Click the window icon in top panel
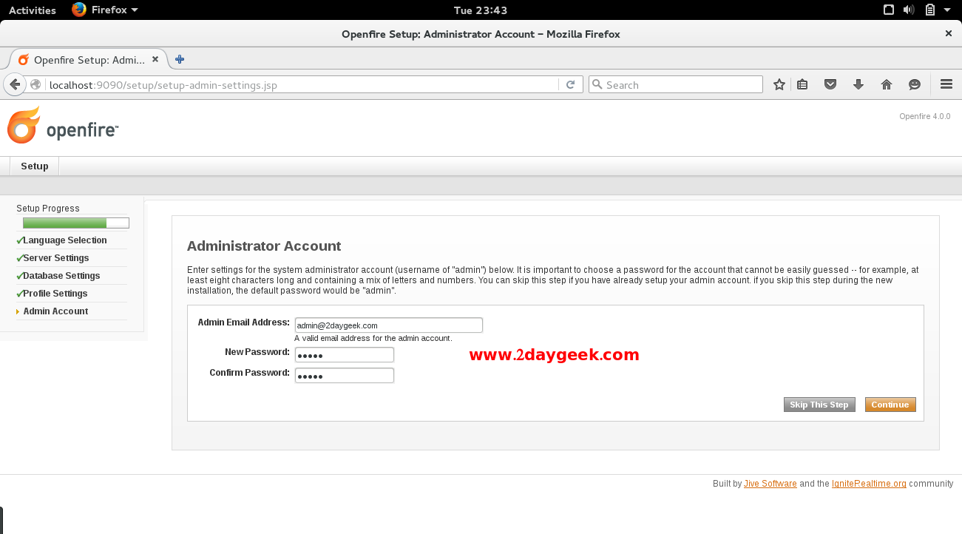This screenshot has height=534, width=962. pyautogui.click(x=889, y=10)
